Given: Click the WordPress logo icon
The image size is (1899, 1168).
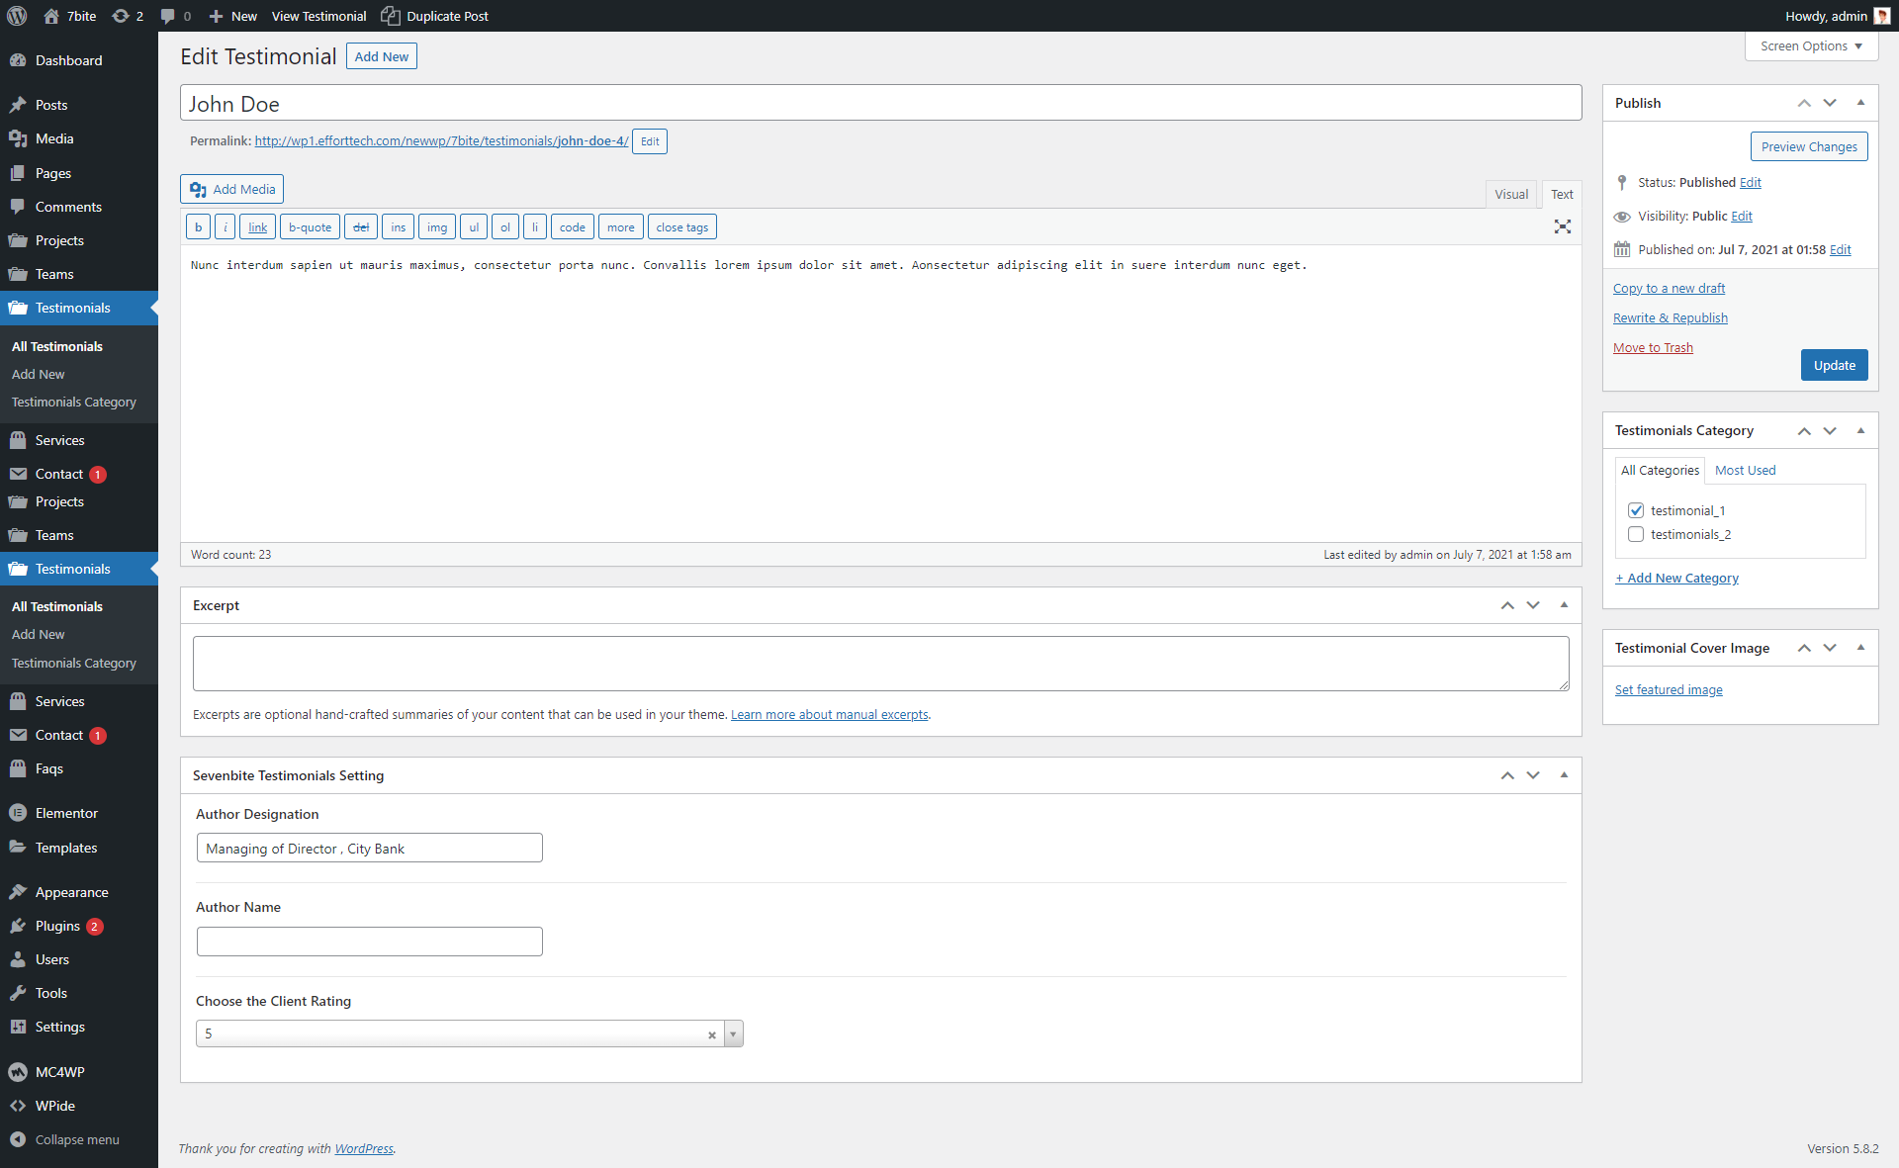Looking at the screenshot, I should click(x=17, y=16).
